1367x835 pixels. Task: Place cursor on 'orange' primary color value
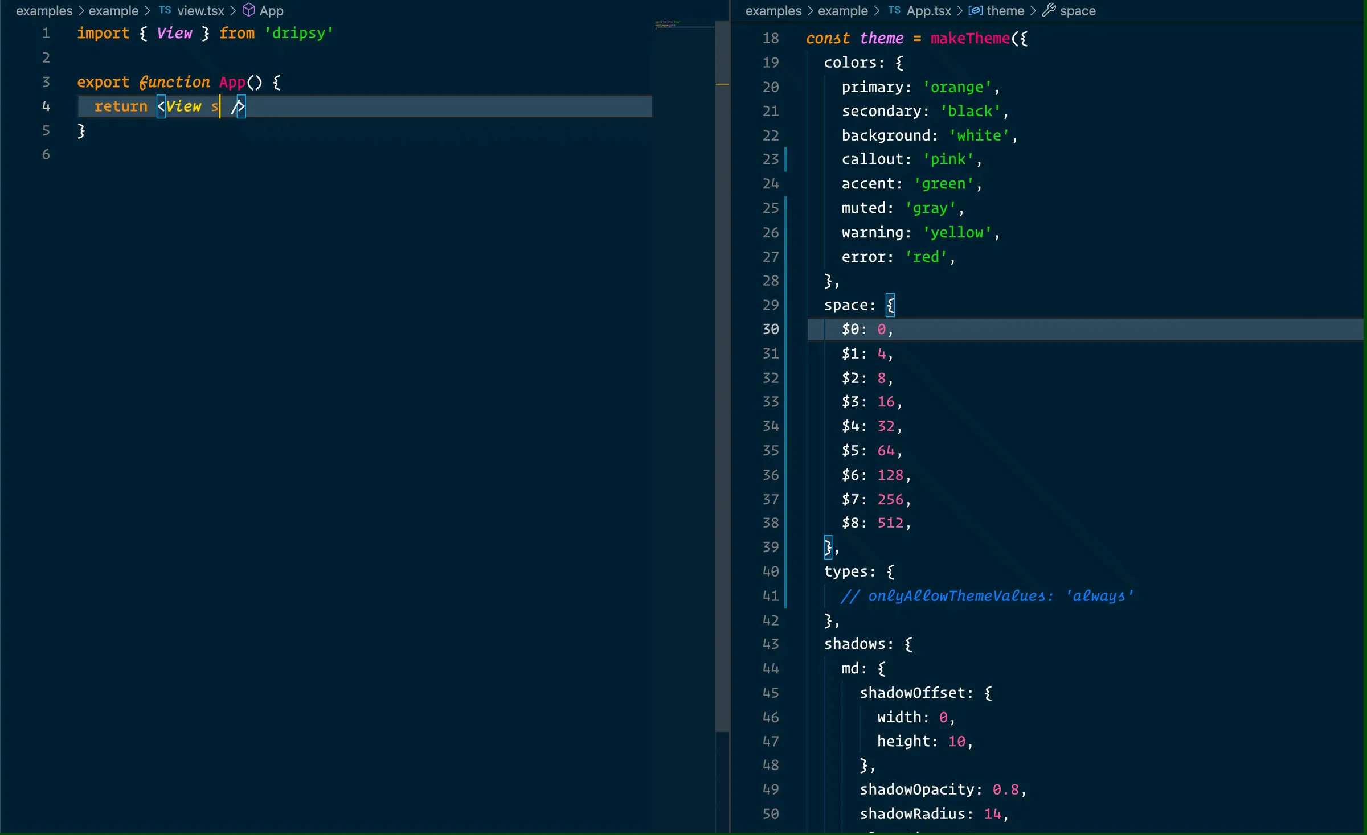(956, 87)
